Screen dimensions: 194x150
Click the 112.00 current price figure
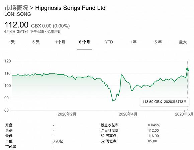(16, 25)
